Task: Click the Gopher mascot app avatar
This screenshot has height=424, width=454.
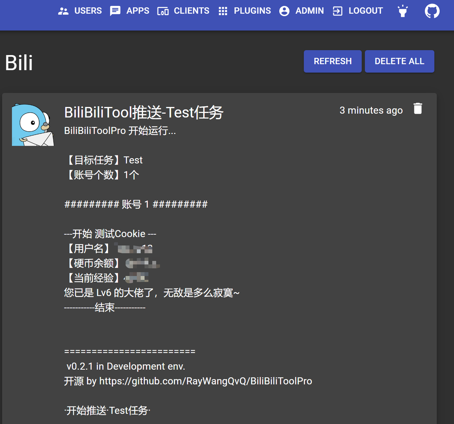Action: [x=33, y=124]
